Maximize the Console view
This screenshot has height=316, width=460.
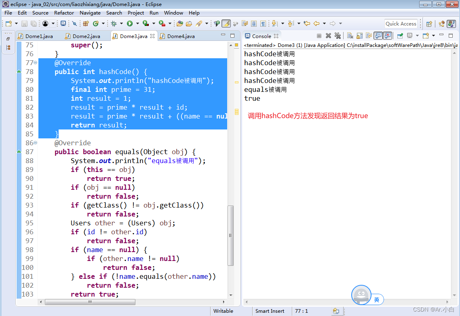click(x=451, y=36)
